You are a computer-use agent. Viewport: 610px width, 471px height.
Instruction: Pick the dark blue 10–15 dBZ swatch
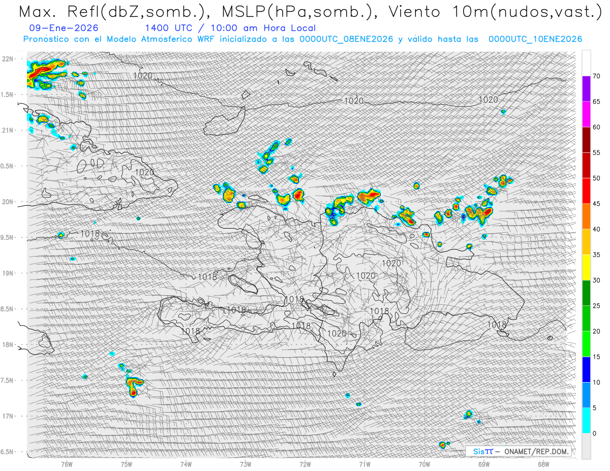click(x=586, y=369)
